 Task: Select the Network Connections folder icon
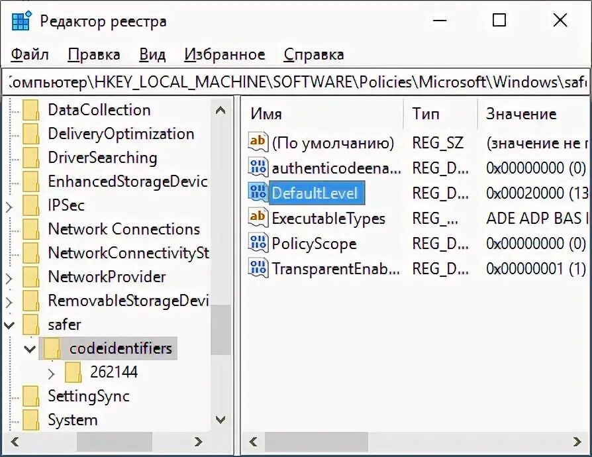[30, 229]
